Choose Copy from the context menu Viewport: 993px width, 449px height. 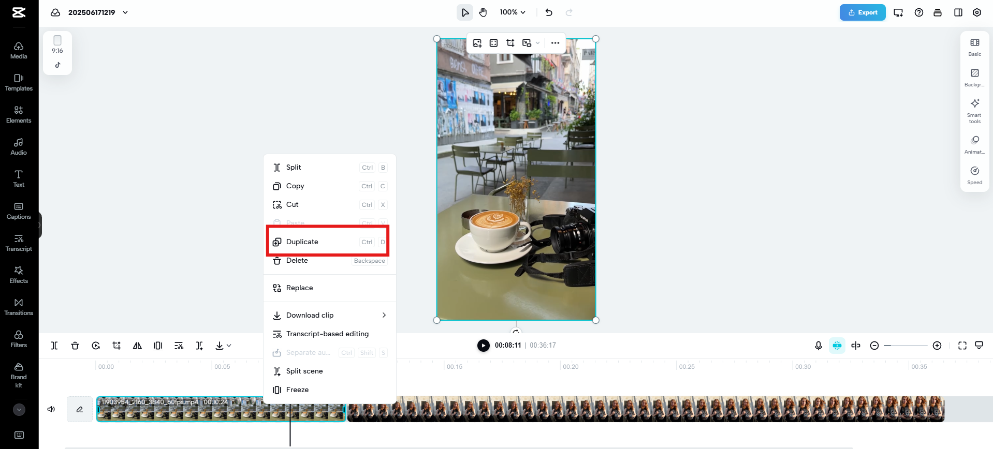pos(330,186)
